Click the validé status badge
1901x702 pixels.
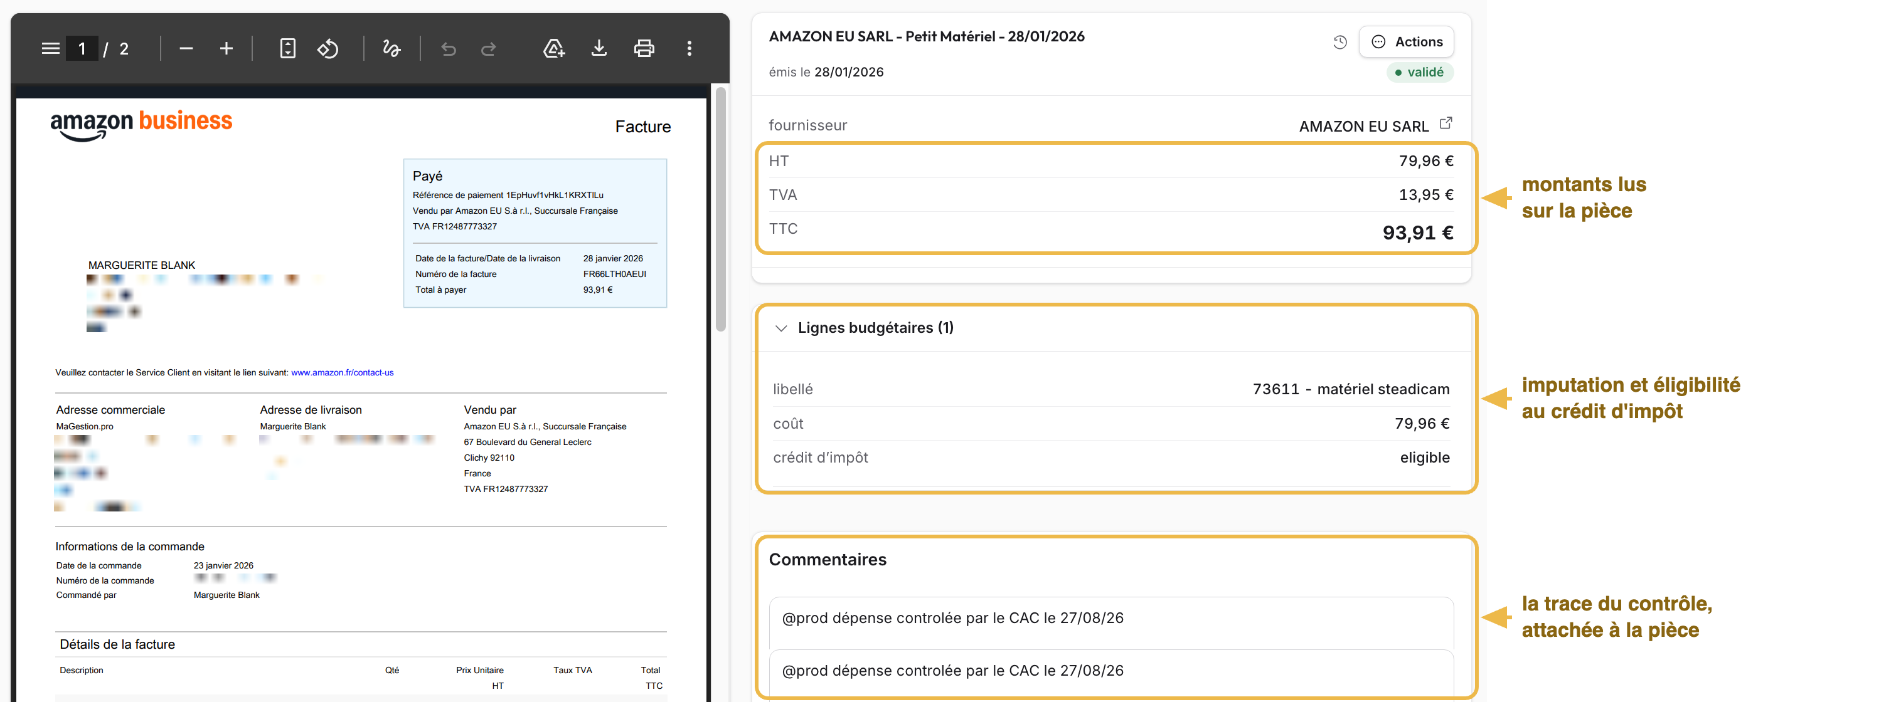(1420, 72)
